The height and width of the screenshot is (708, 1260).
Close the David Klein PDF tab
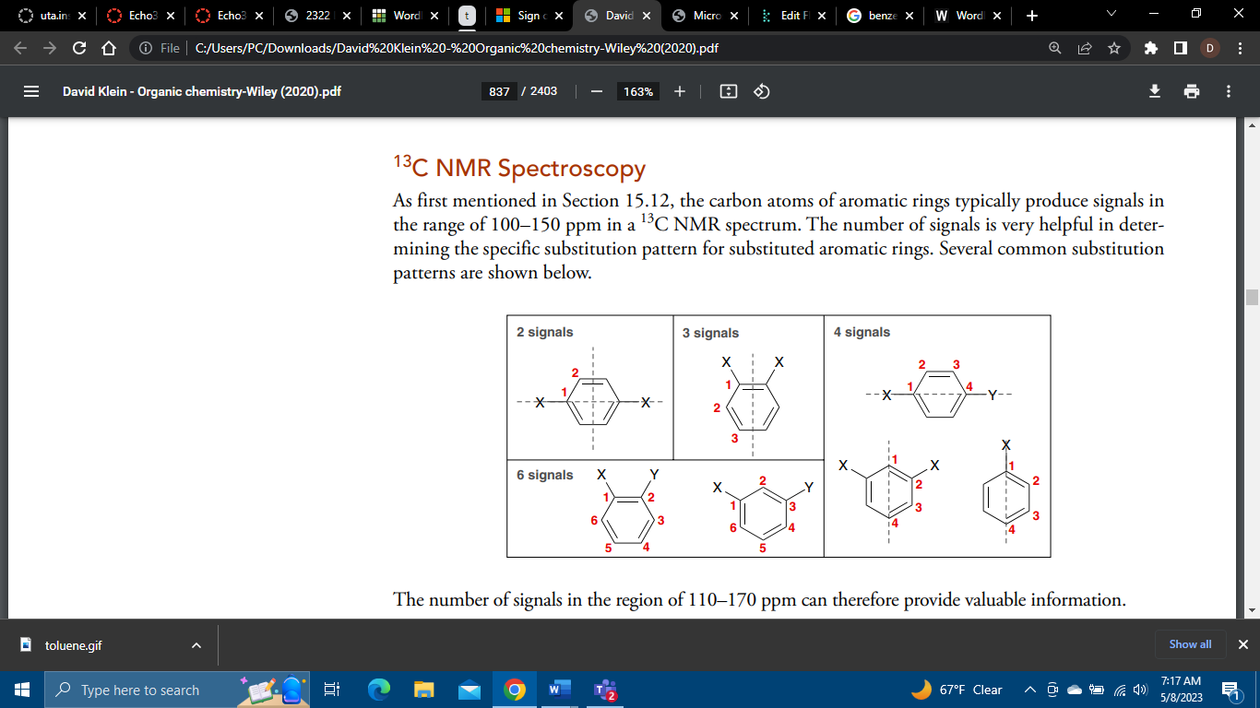(x=646, y=16)
